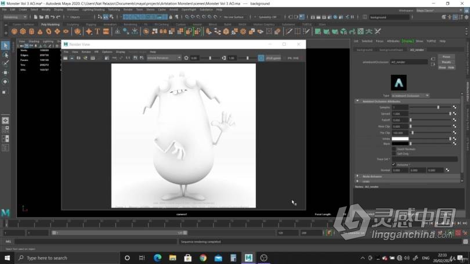The height and width of the screenshot is (264, 470).
Task: Click the Samples slider handle
Action: 438,107
